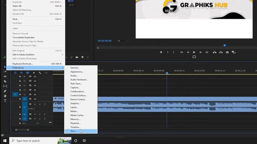This screenshot has width=257, height=144.
Task: Click the project panel search icon
Action: pos(71,57)
